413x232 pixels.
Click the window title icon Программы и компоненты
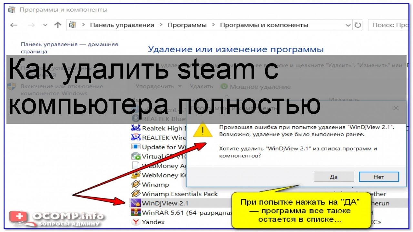12,10
